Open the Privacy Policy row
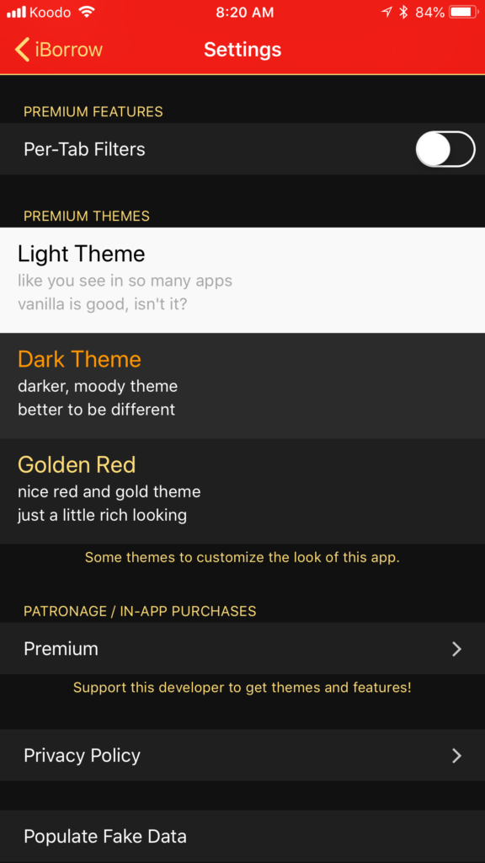485x863 pixels. tap(242, 756)
